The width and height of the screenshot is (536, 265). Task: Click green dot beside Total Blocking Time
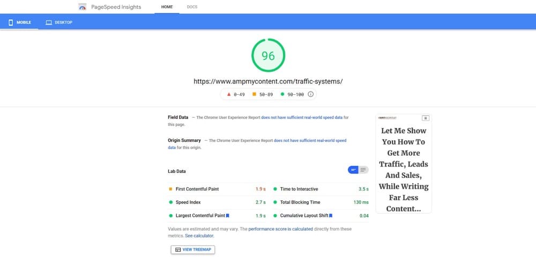pyautogui.click(x=275, y=202)
